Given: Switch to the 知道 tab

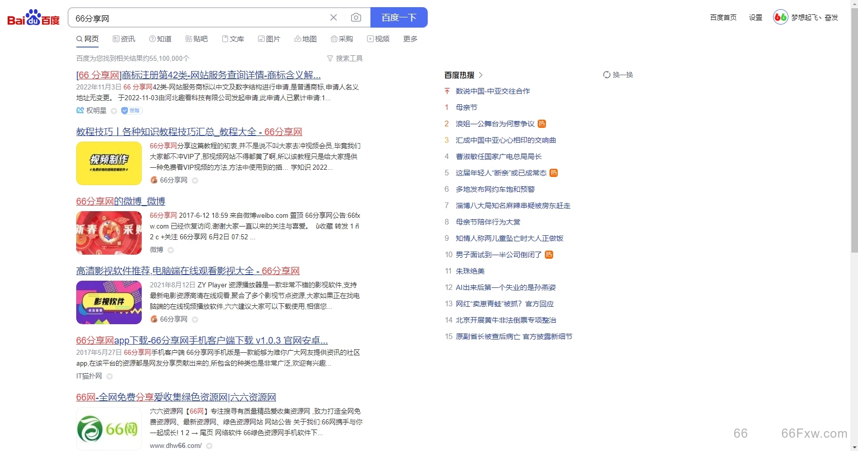Looking at the screenshot, I should pyautogui.click(x=160, y=39).
